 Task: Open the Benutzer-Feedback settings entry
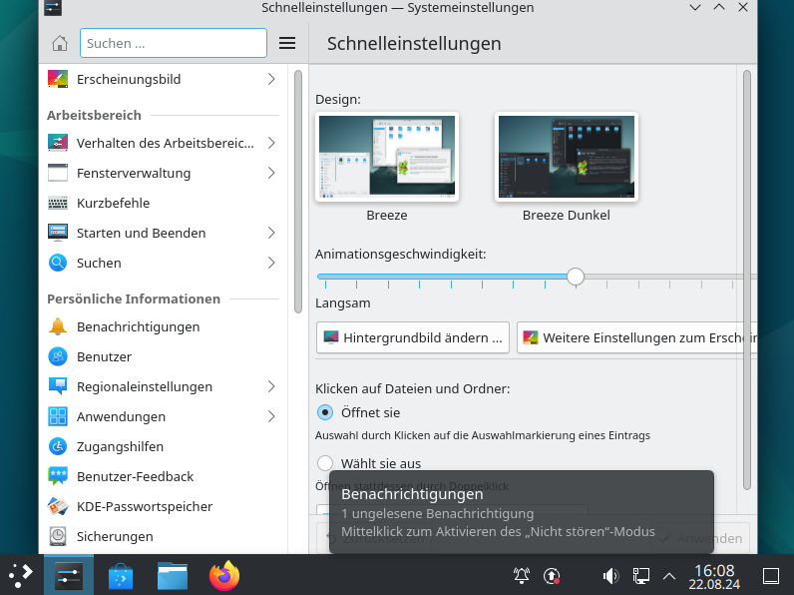pos(163,476)
